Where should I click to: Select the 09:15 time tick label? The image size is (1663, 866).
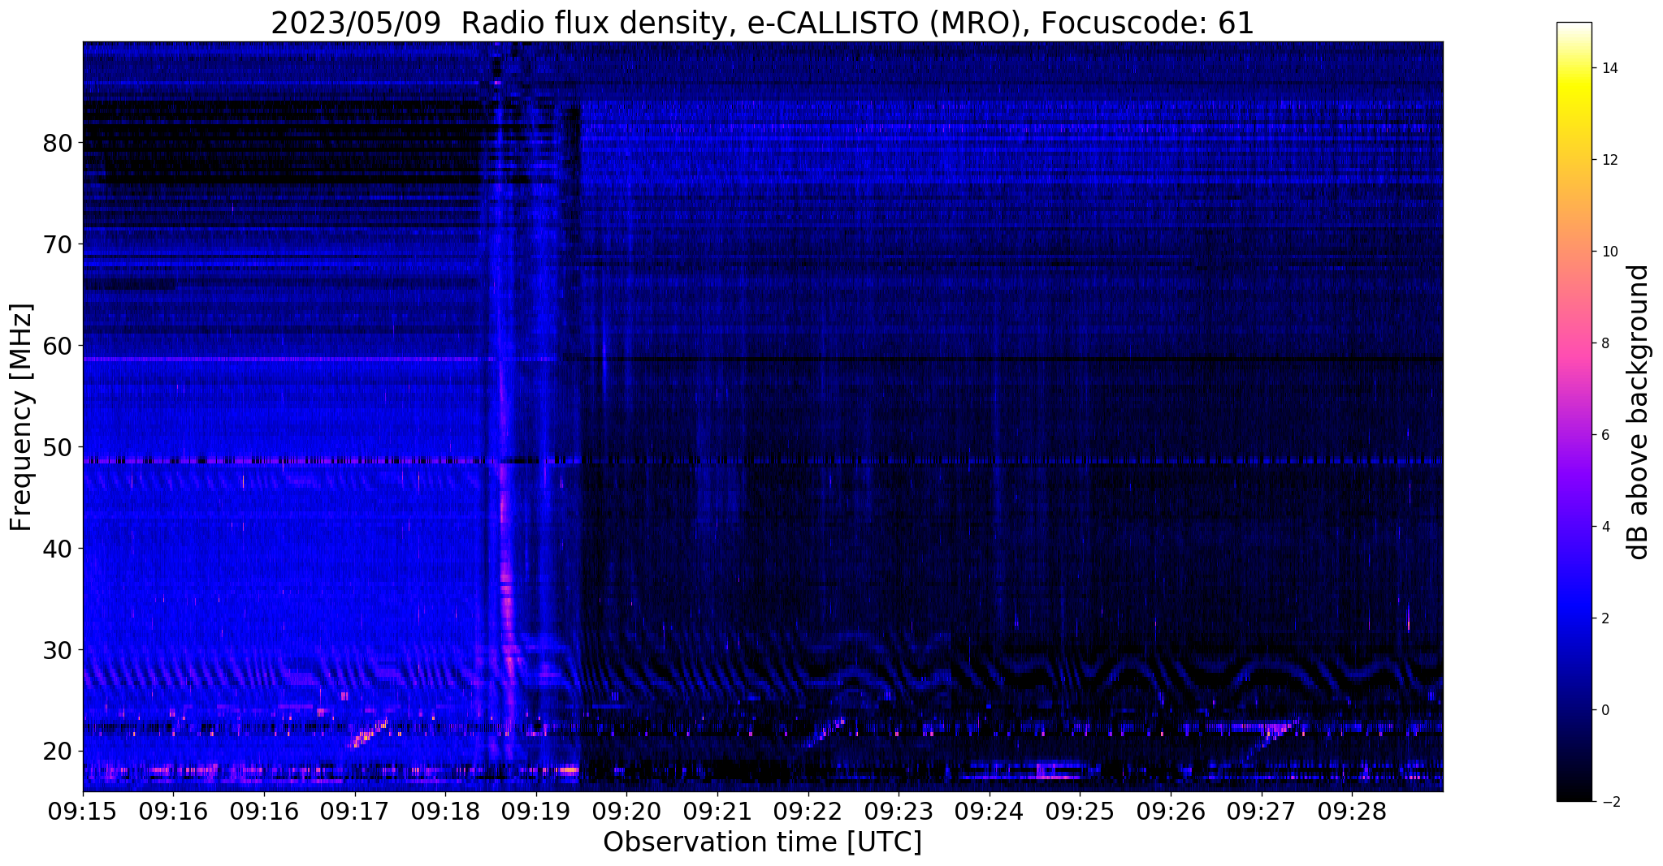pos(83,812)
